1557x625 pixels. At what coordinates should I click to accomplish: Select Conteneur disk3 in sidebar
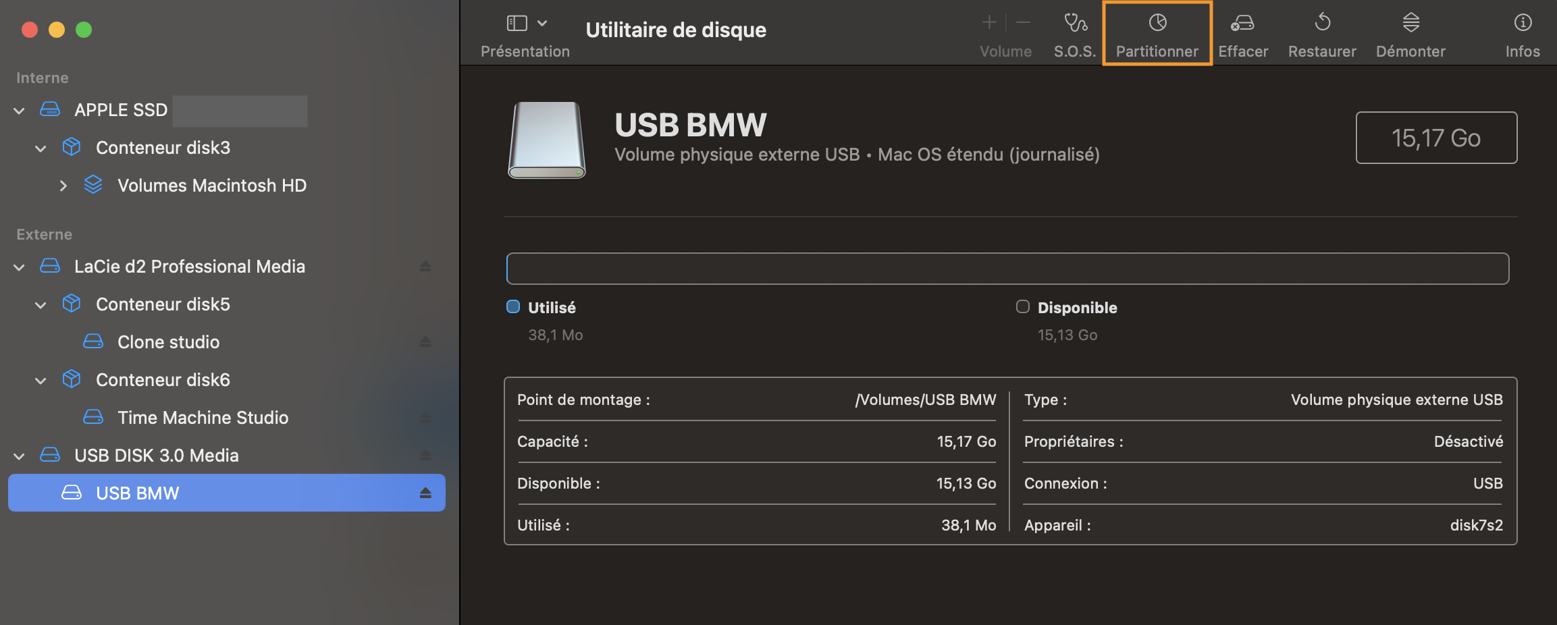click(x=227, y=148)
